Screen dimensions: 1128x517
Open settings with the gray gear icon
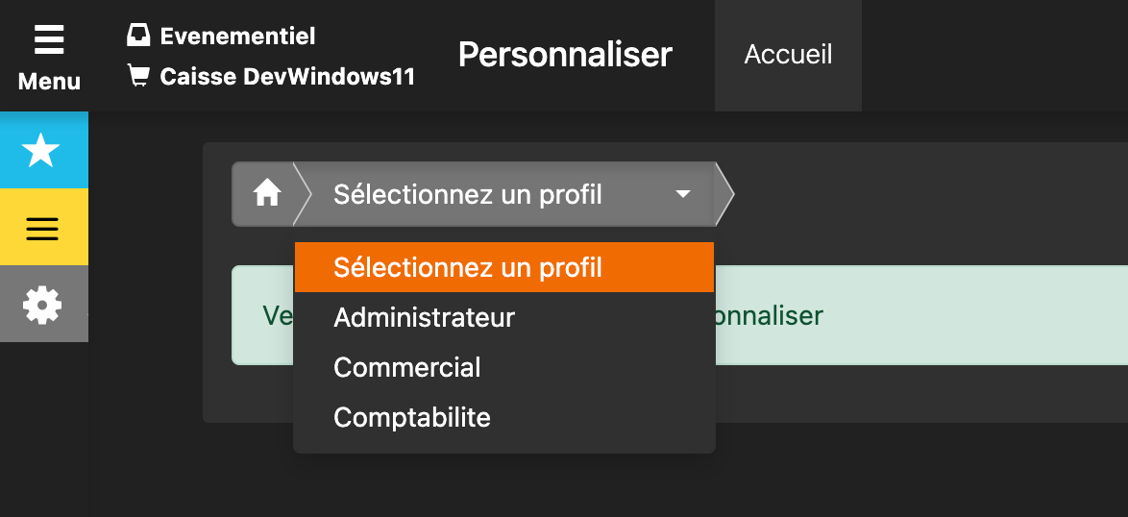coord(44,304)
